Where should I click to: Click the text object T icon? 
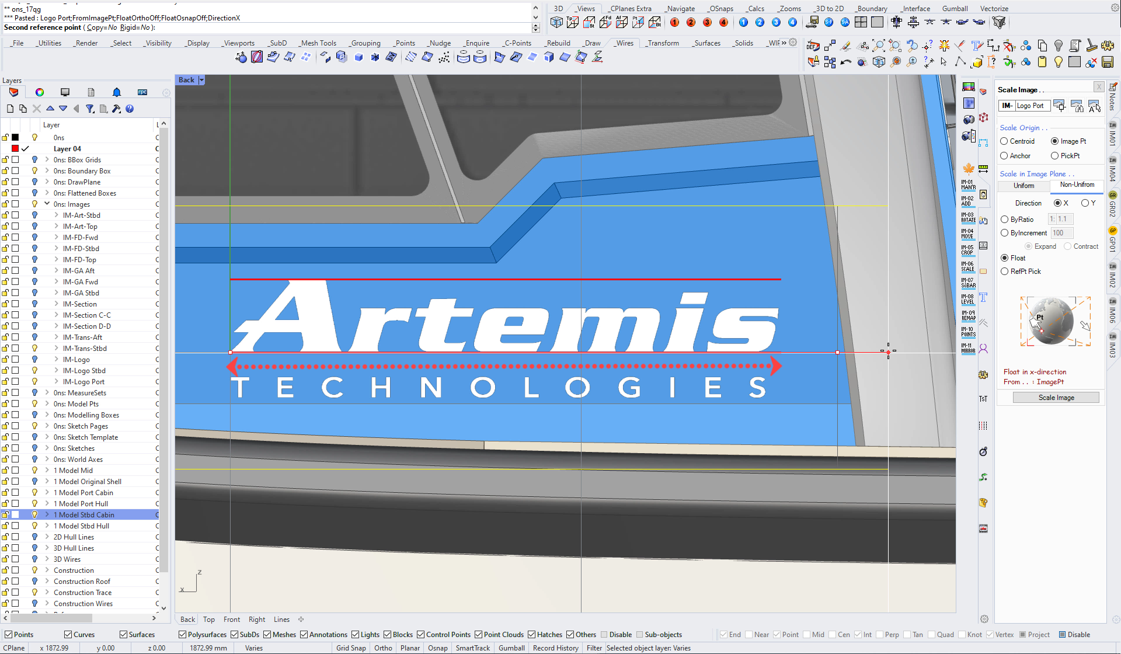[x=977, y=46]
